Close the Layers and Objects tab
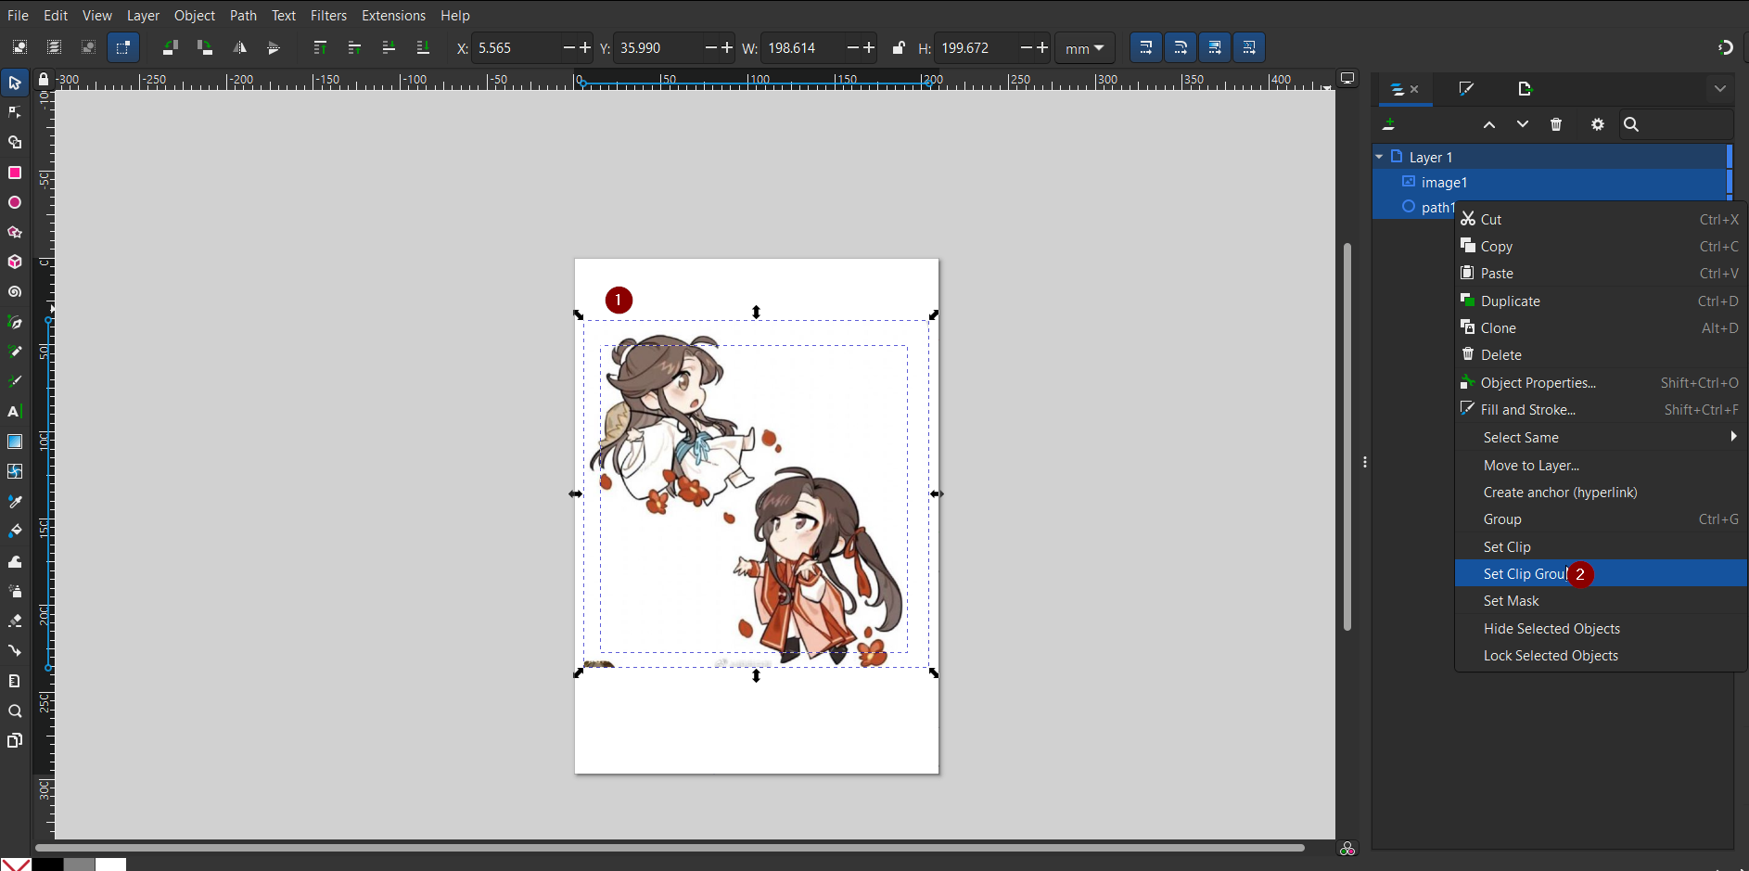Viewport: 1749px width, 871px height. (1414, 89)
